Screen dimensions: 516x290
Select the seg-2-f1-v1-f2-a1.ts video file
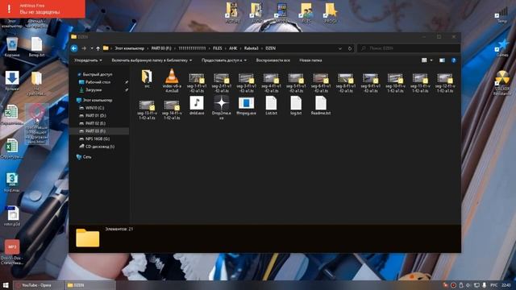pyautogui.click(x=222, y=78)
